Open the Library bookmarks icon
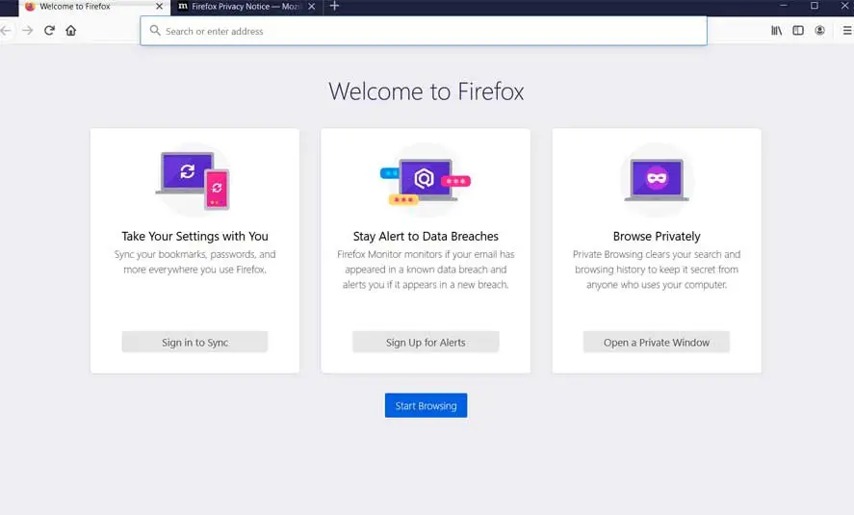Image resolution: width=854 pixels, height=515 pixels. click(777, 31)
